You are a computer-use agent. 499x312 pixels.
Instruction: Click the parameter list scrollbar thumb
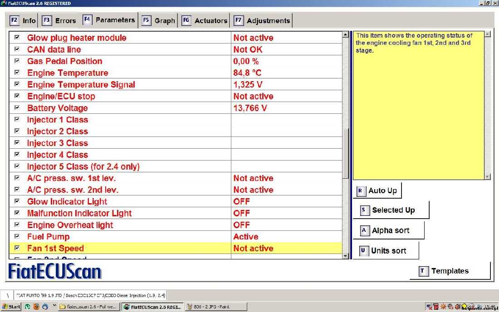[x=346, y=153]
